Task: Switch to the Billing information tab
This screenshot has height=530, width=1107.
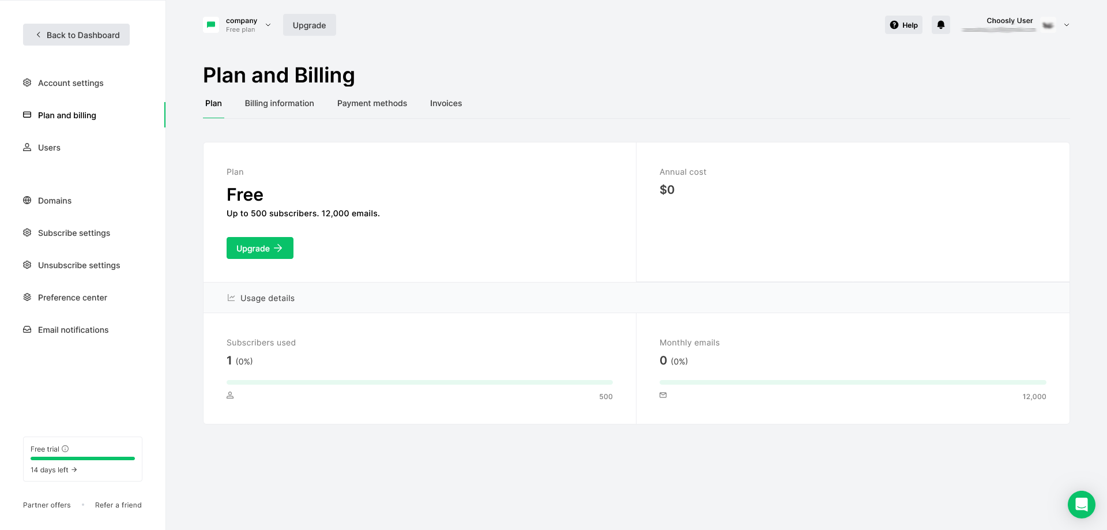Action: click(279, 103)
